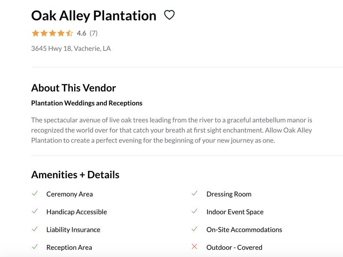Image resolution: width=343 pixels, height=257 pixels.
Task: Select the About This Vendor heading
Action: 73,88
